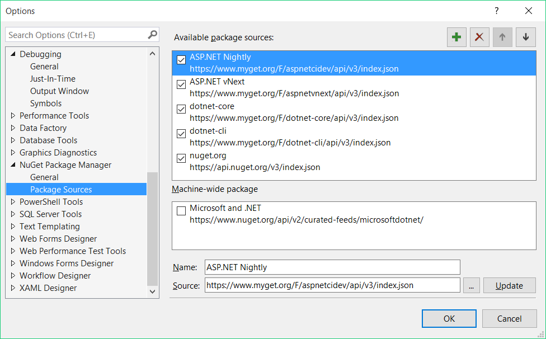Click the aspnetvnext myget URL line

tap(294, 93)
